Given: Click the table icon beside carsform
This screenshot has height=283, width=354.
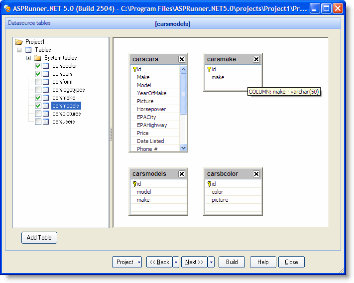Looking at the screenshot, I should [46, 82].
